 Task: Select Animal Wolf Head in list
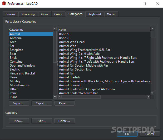(x=104, y=42)
